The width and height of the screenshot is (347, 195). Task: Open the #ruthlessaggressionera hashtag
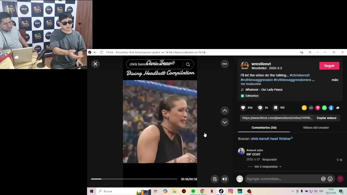point(293,80)
